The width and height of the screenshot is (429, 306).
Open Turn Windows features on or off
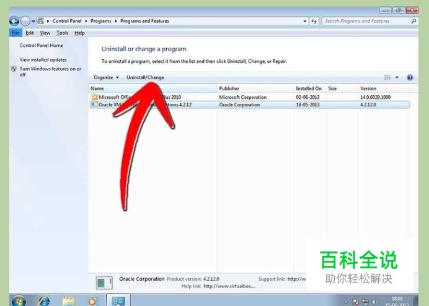coord(50,72)
